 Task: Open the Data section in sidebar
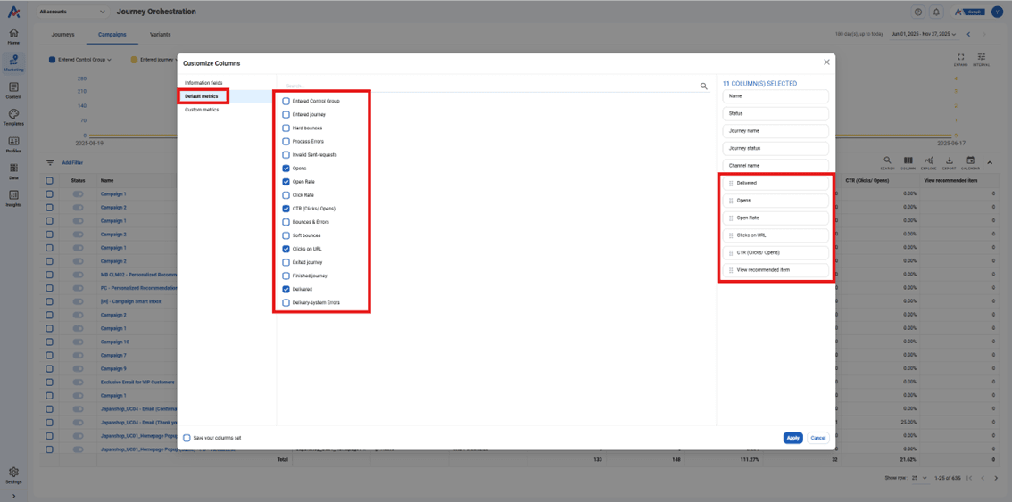13,171
